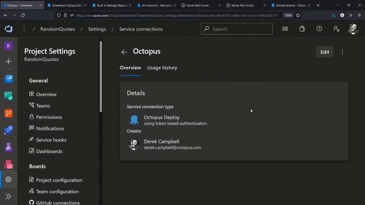The height and width of the screenshot is (205, 365).
Task: Open the green Boards checkmark icon in sidebar
Action: pos(9,96)
